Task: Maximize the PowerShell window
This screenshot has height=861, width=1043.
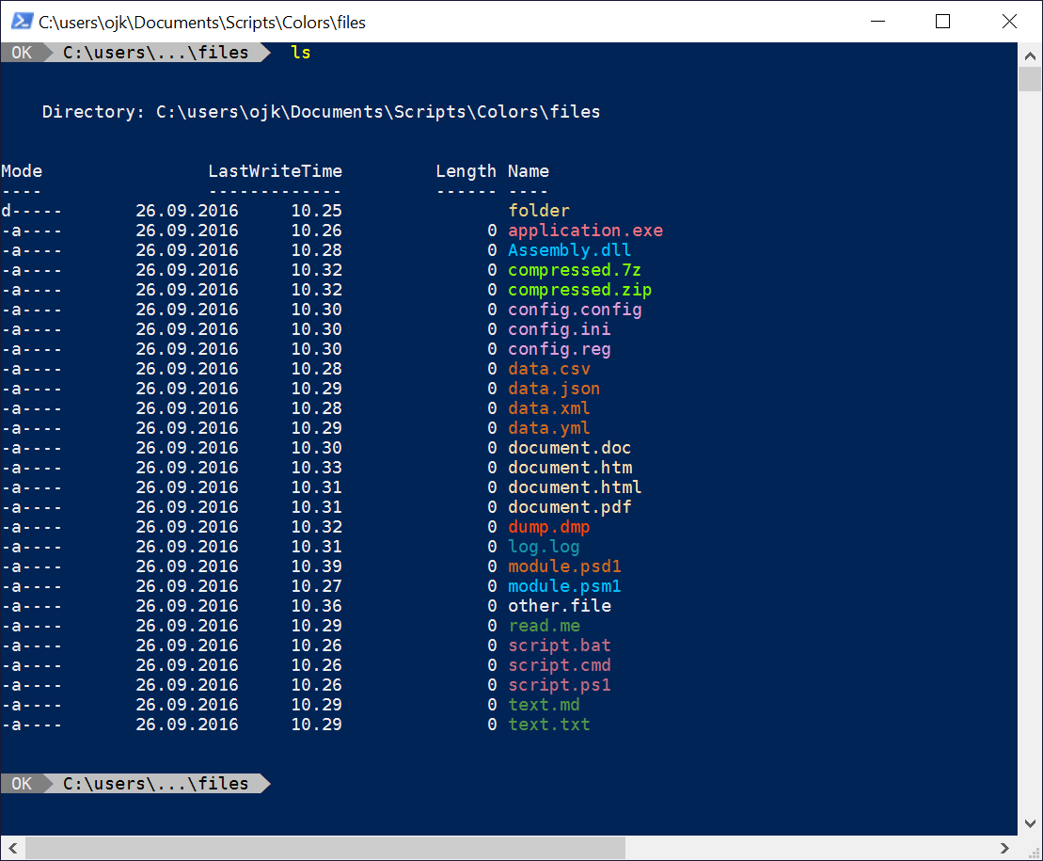Action: tap(942, 22)
